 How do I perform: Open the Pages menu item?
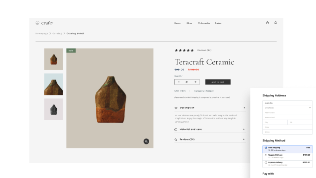pyautogui.click(x=218, y=23)
